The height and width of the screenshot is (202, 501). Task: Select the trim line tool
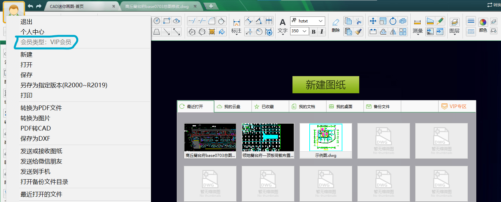202,21
